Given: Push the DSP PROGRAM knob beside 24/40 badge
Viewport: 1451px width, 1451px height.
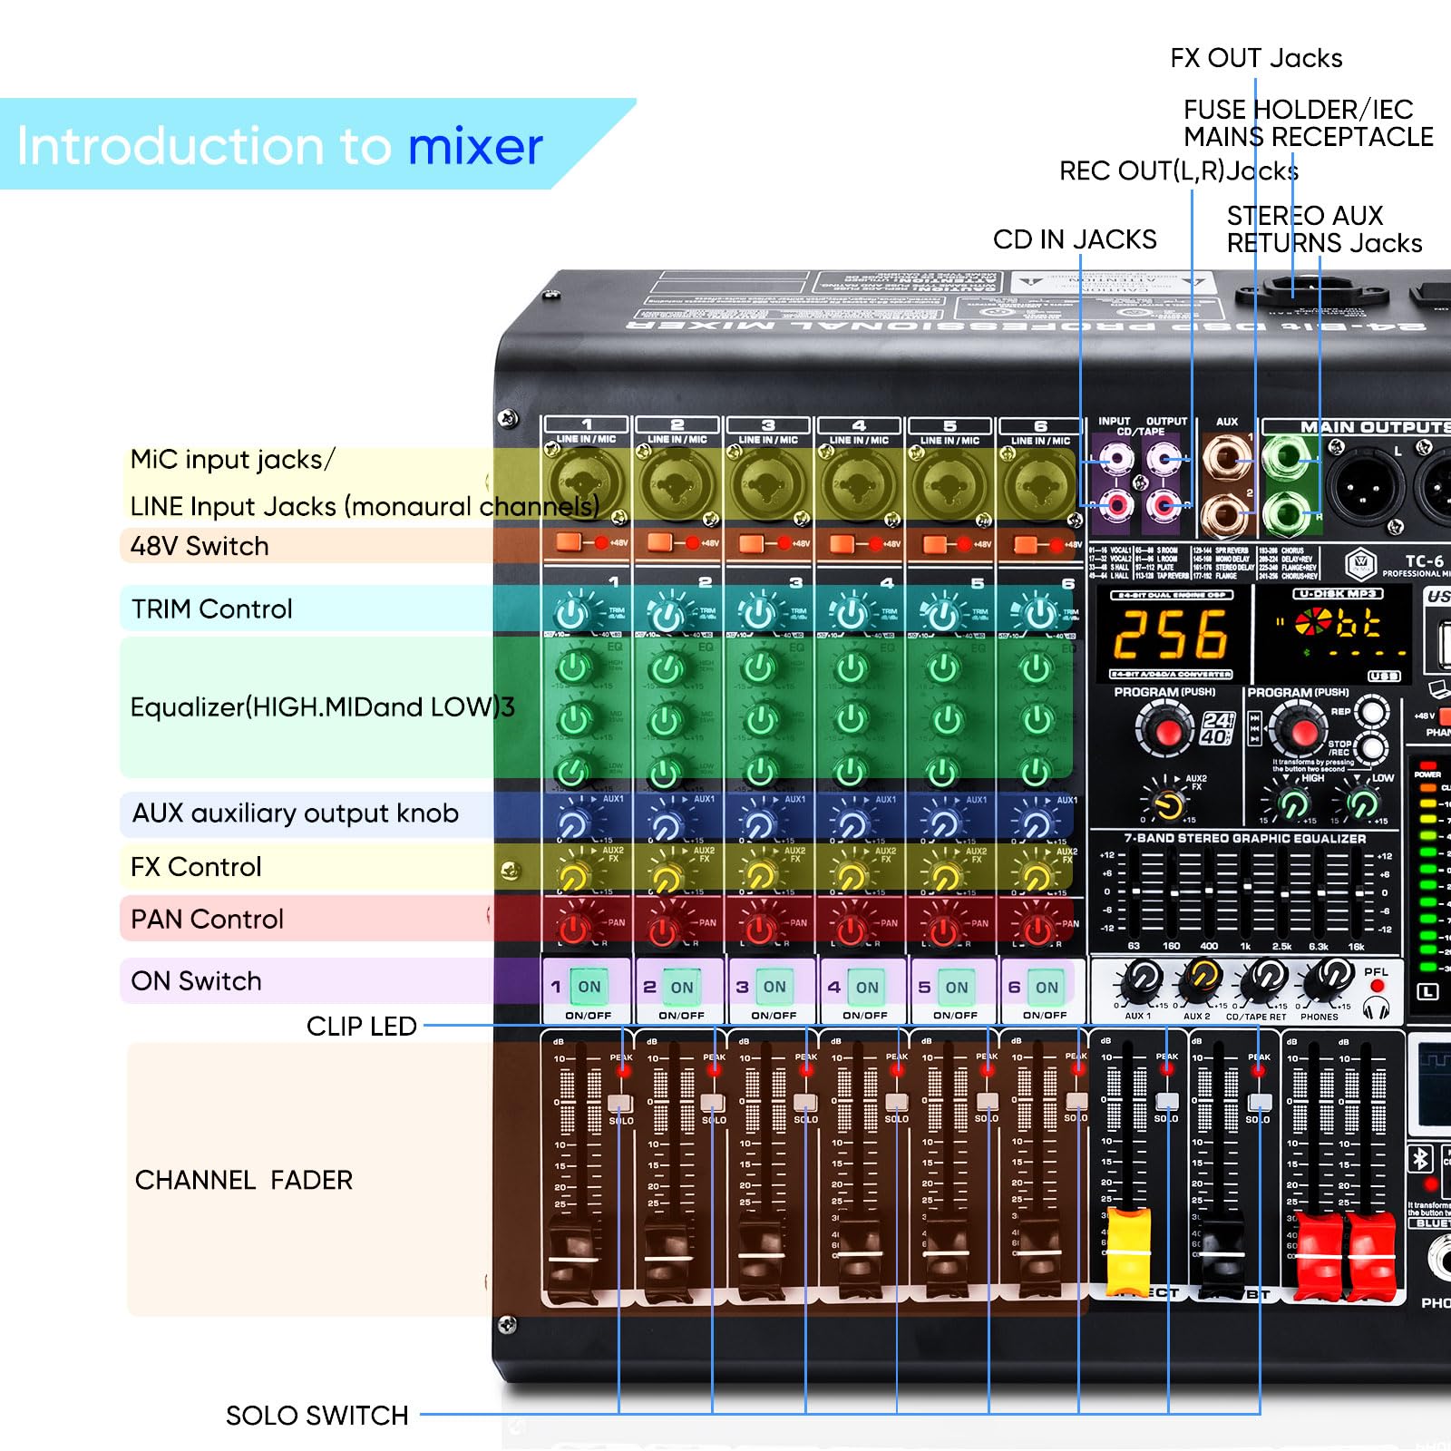Looking at the screenshot, I should click(1165, 729).
